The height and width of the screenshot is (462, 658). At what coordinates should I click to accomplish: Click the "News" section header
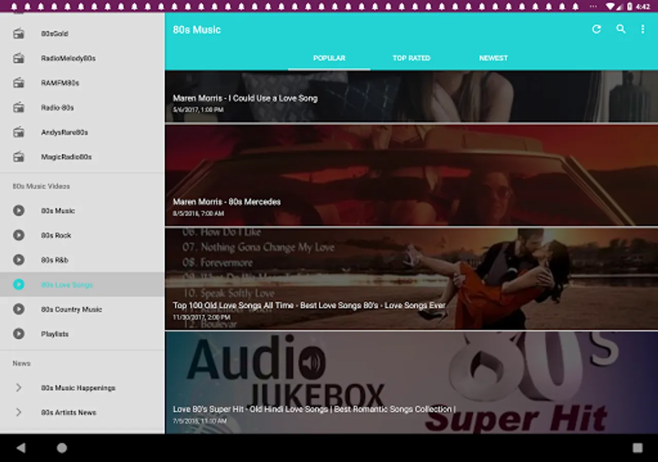click(22, 363)
